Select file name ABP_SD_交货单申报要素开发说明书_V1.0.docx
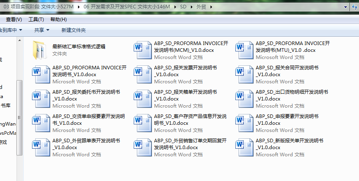The height and width of the screenshot is (181, 359). pyautogui.click(x=88, y=120)
